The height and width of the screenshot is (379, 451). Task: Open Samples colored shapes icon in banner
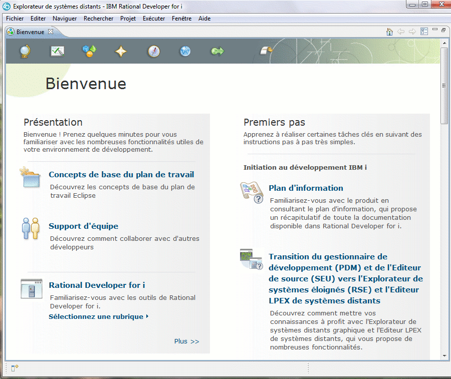90,51
